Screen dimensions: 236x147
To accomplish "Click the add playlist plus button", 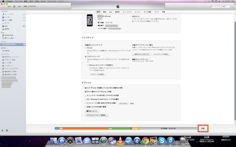I will [3, 130].
